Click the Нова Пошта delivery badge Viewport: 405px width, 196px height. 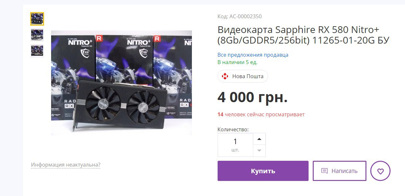(x=243, y=76)
